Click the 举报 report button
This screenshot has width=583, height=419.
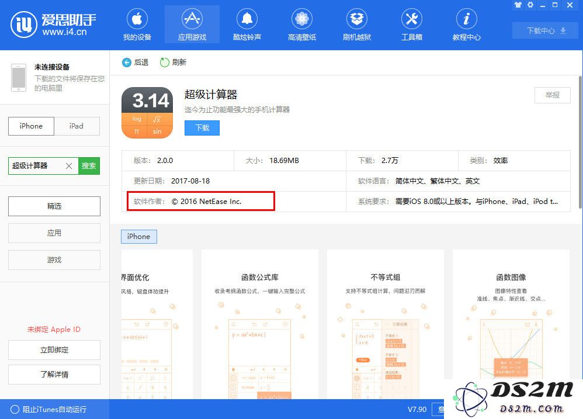(x=552, y=95)
